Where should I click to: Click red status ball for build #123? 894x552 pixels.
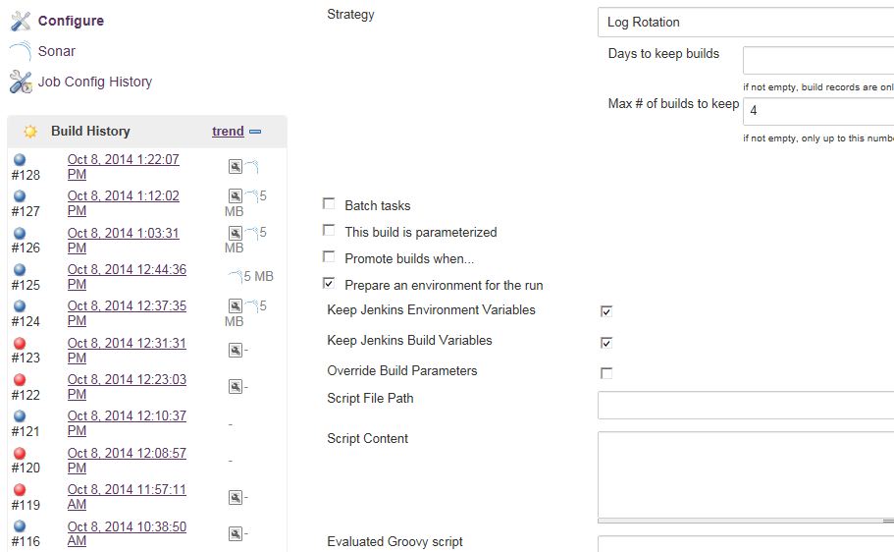tap(20, 344)
